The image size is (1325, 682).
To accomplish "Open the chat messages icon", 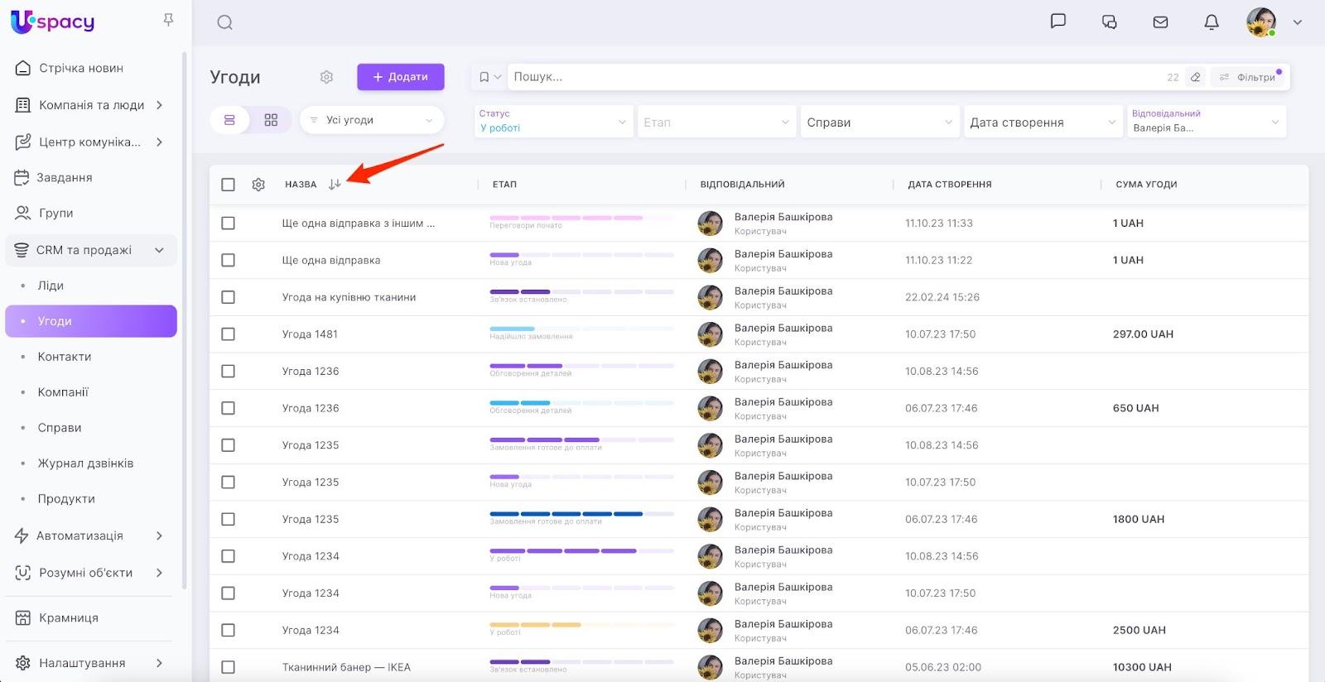I will pyautogui.click(x=1058, y=22).
